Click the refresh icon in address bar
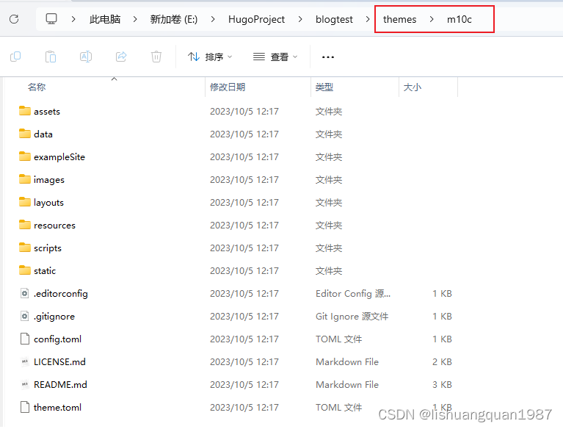The image size is (563, 429). click(x=14, y=19)
